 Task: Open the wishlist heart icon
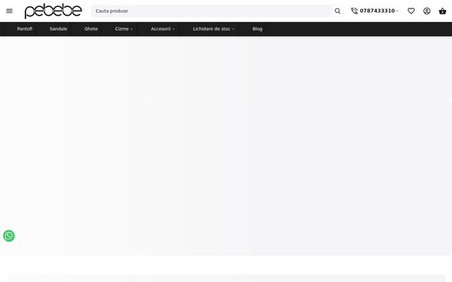[411, 11]
